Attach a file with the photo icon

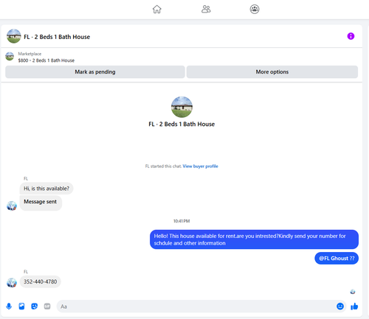21,306
